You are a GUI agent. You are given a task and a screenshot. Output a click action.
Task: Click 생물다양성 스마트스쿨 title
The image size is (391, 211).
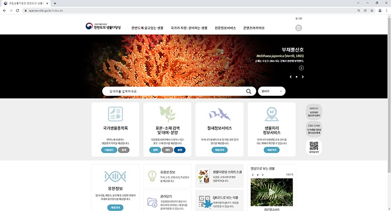click(227, 172)
